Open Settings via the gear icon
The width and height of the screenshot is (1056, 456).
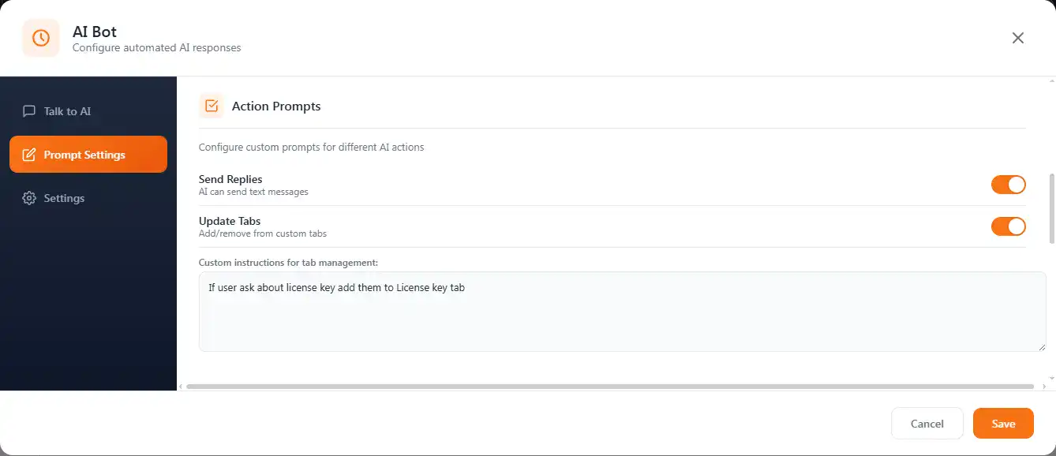click(x=30, y=198)
